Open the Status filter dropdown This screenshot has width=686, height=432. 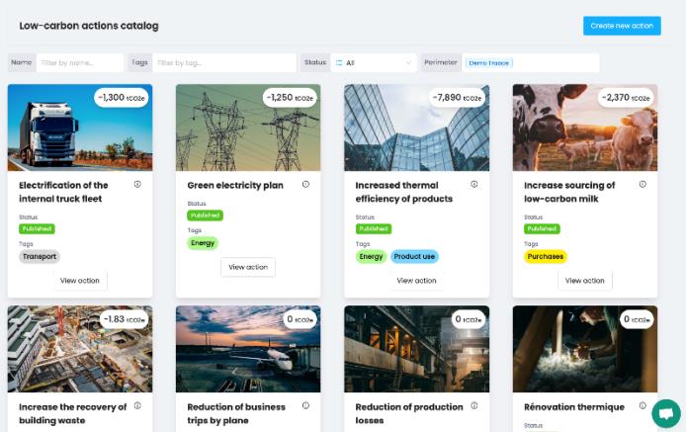(373, 62)
